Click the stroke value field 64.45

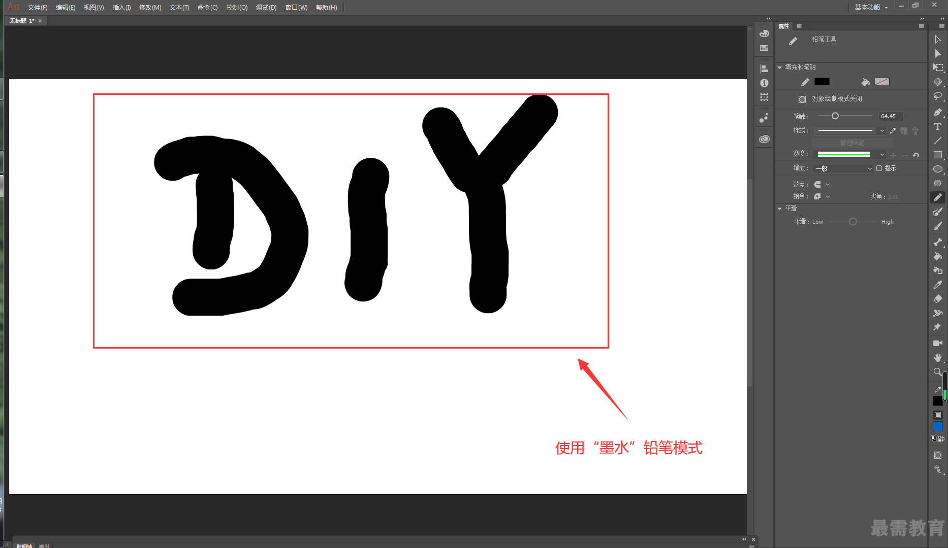[891, 116]
